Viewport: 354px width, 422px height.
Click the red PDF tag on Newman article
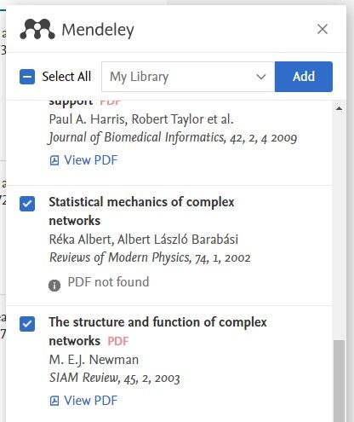pos(118,341)
